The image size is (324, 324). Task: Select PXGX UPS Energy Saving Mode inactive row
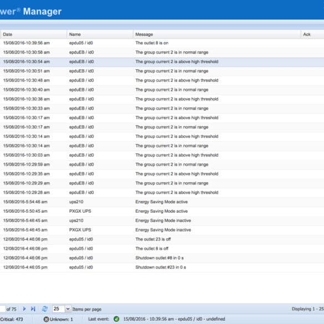(x=162, y=230)
